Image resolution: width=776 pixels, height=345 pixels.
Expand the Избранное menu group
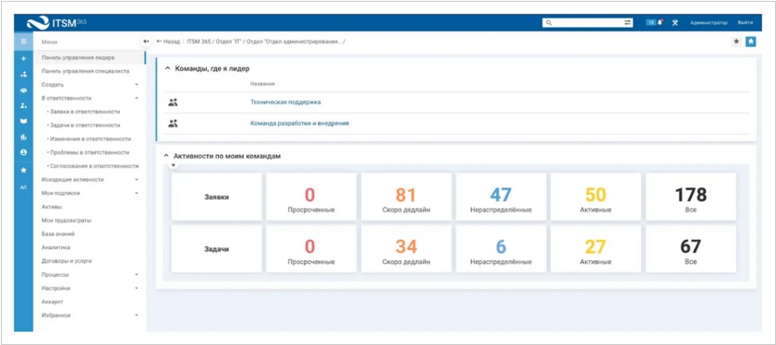(137, 315)
